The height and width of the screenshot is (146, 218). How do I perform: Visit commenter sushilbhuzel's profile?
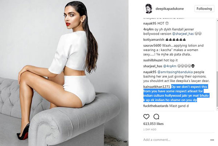[153, 60]
